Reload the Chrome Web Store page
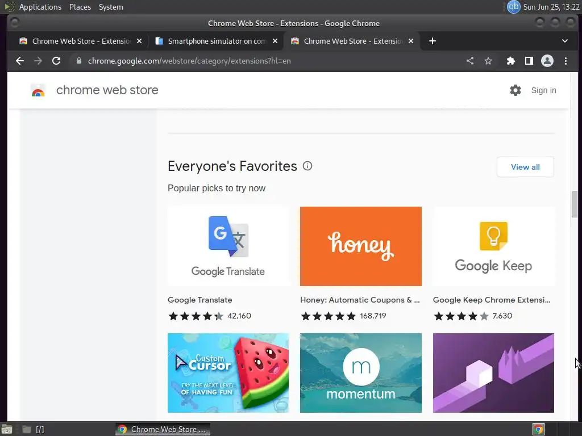This screenshot has height=436, width=582. tap(56, 61)
